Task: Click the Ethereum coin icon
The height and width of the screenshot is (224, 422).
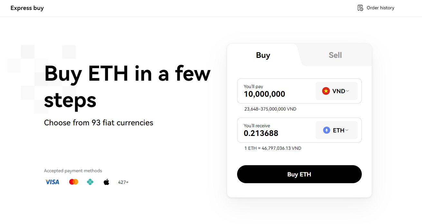Action: coord(327,130)
